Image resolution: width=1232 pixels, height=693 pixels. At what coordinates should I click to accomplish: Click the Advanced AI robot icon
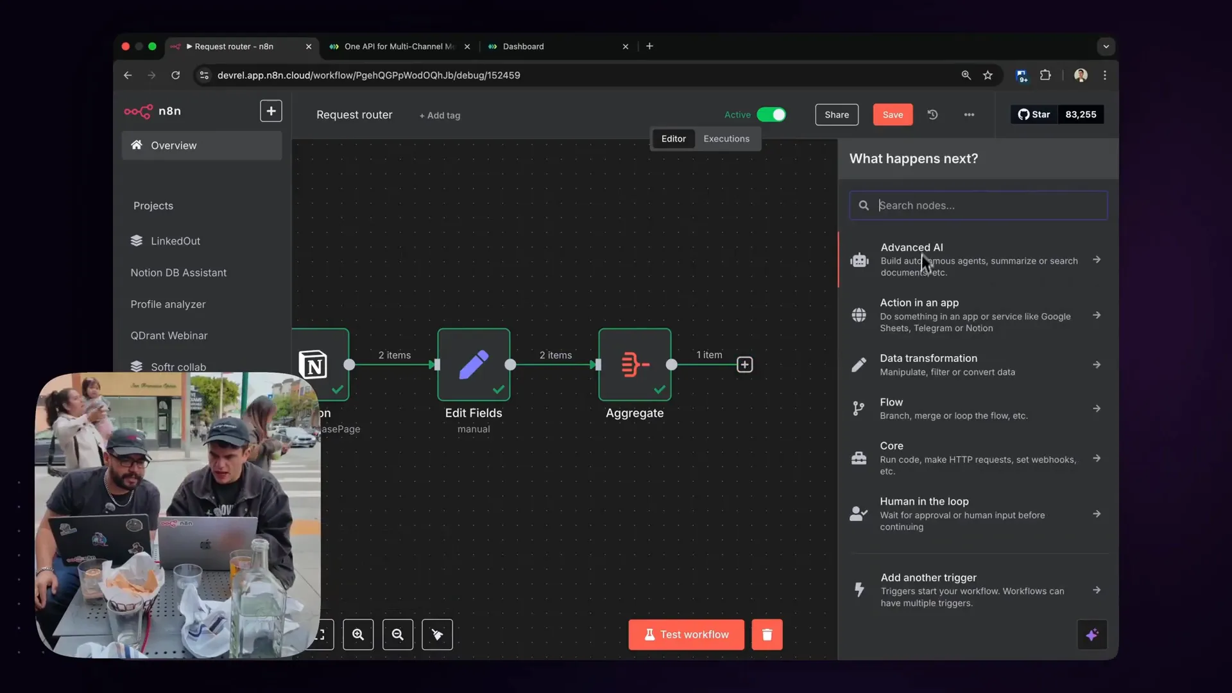click(x=859, y=260)
